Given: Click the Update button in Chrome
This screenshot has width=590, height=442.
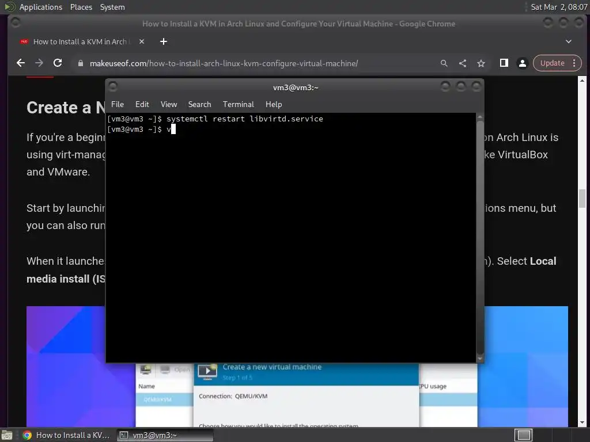Looking at the screenshot, I should (x=552, y=63).
